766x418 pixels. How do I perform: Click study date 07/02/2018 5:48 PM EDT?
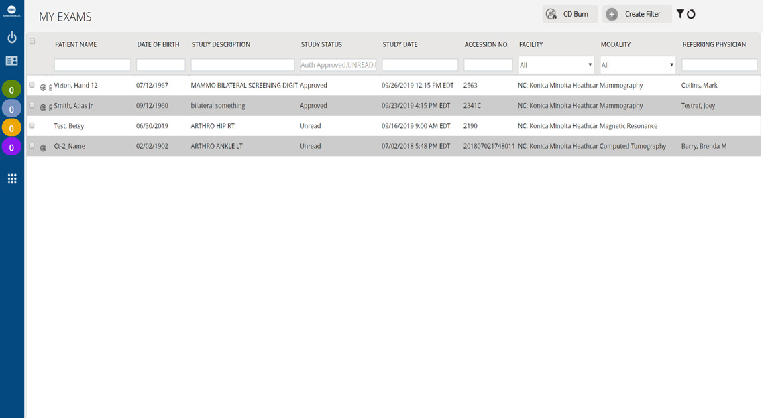click(x=416, y=146)
